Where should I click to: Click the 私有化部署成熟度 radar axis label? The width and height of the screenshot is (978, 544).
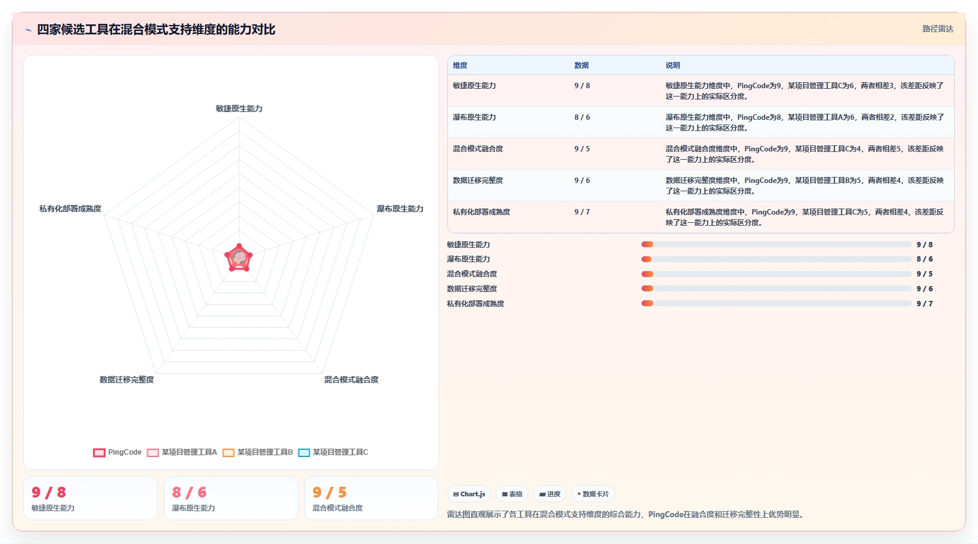point(70,209)
